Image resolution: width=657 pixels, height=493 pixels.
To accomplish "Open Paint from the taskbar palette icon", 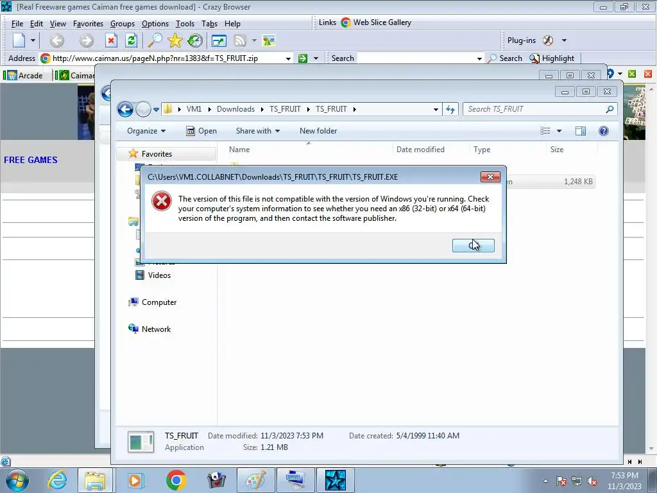I will [x=255, y=480].
